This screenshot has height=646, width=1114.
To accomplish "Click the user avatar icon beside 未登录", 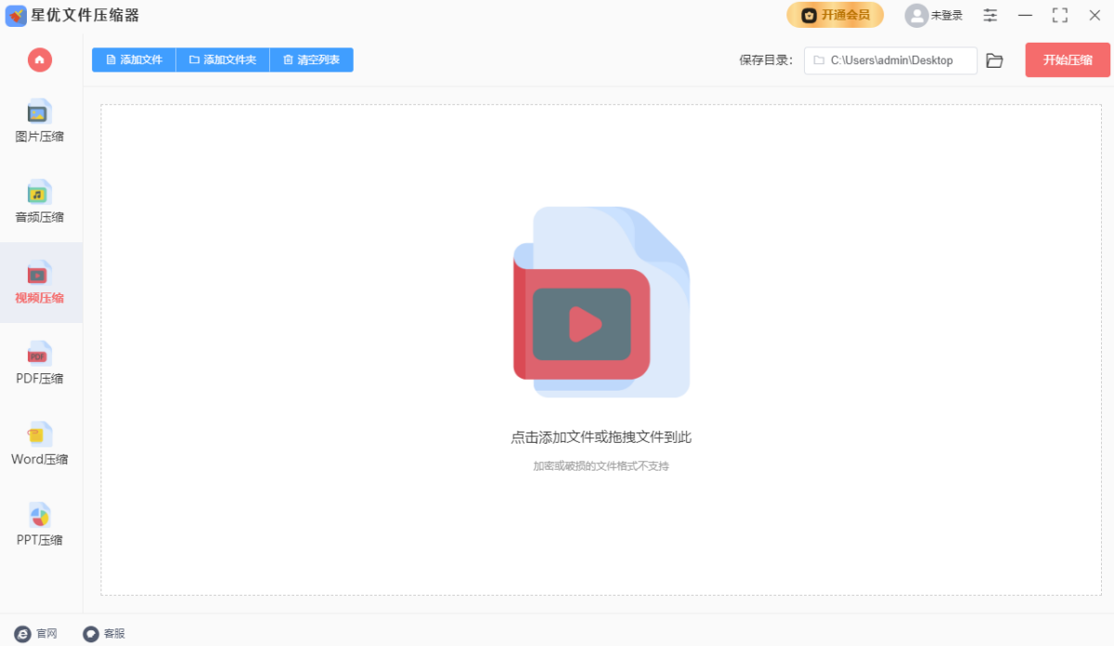I will click(x=915, y=15).
